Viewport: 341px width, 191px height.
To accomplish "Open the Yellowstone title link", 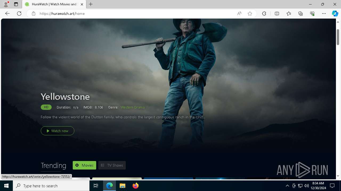I will [65, 97].
